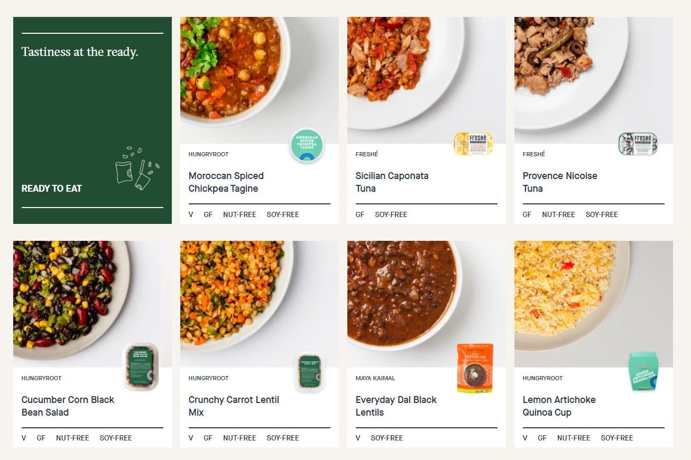The image size is (691, 460).
Task: Click the Moroccan Spiced Chickpea Tagine lid badge
Action: pos(307,145)
